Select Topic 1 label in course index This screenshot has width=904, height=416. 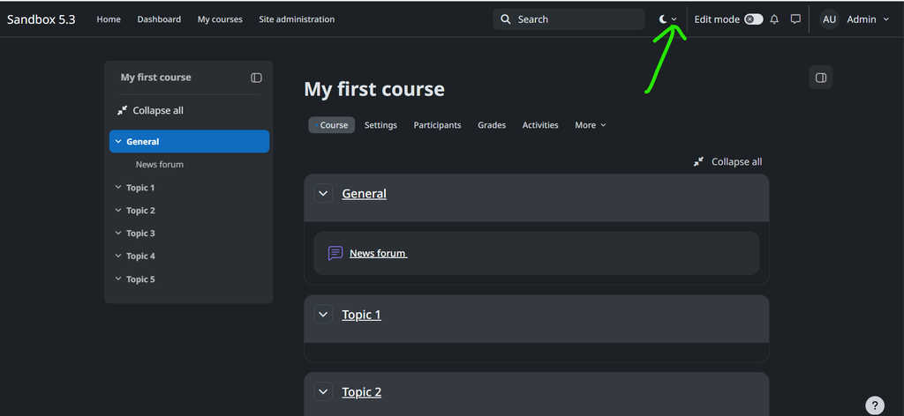pos(140,188)
